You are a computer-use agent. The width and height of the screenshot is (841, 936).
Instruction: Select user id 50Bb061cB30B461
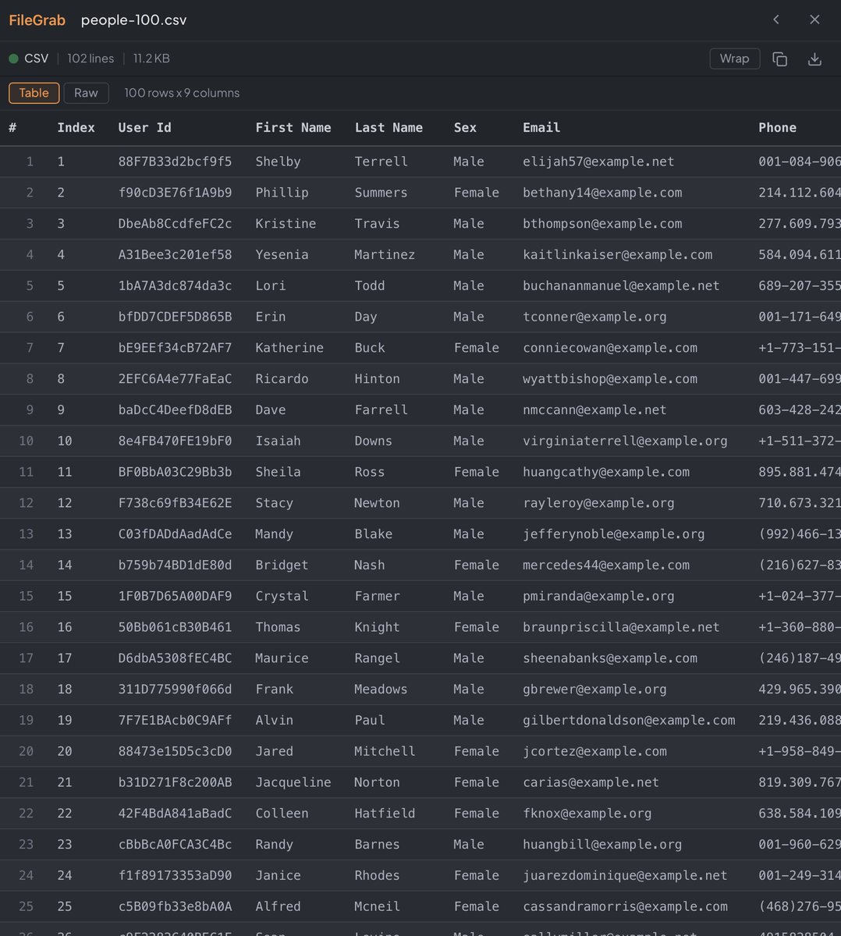[175, 627]
